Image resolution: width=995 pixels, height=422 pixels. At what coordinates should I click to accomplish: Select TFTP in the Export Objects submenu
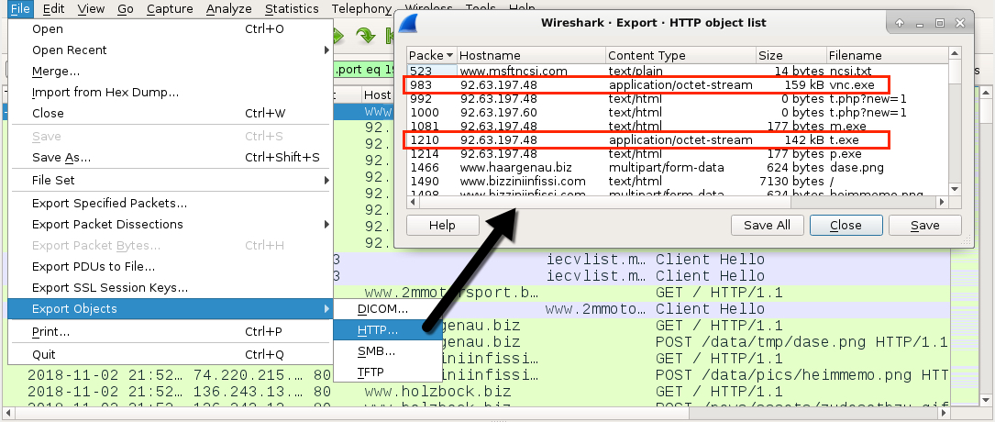click(387, 372)
